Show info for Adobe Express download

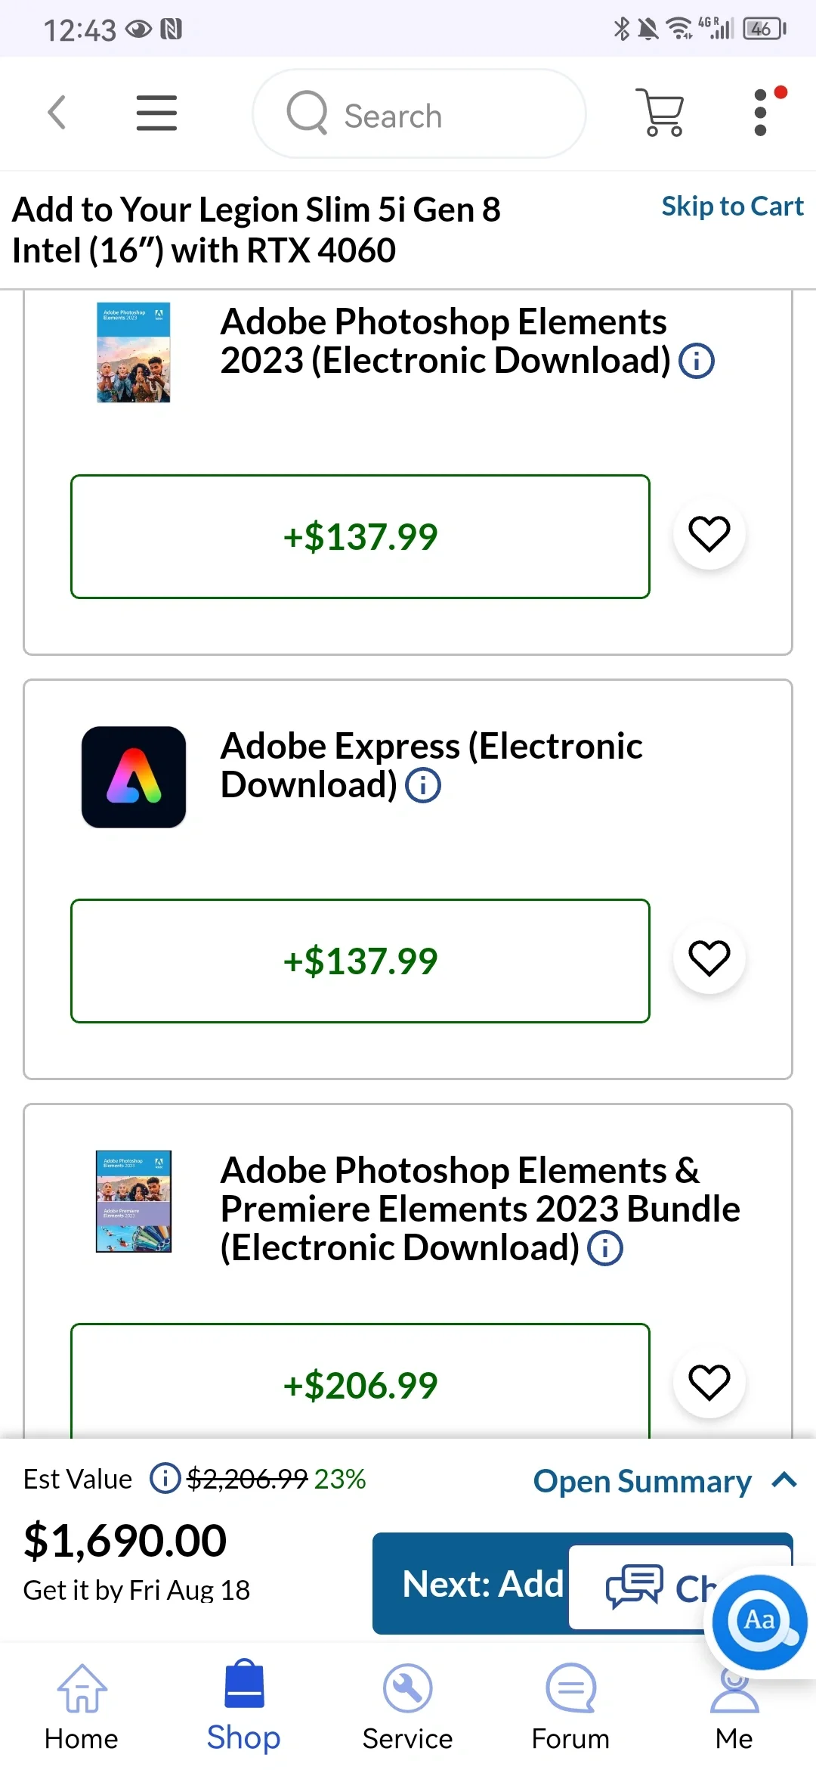423,785
